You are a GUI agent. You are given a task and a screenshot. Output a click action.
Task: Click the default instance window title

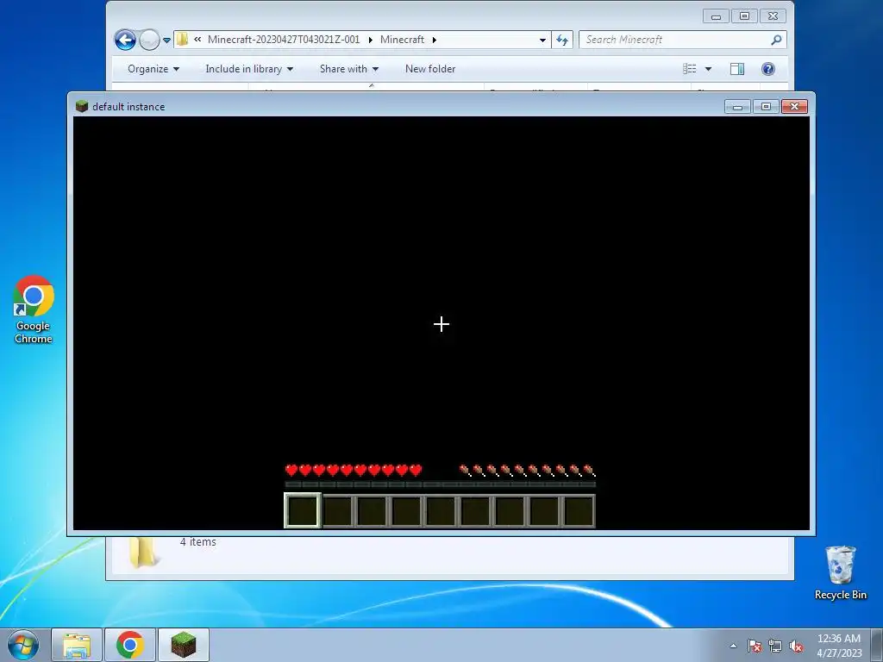click(128, 106)
